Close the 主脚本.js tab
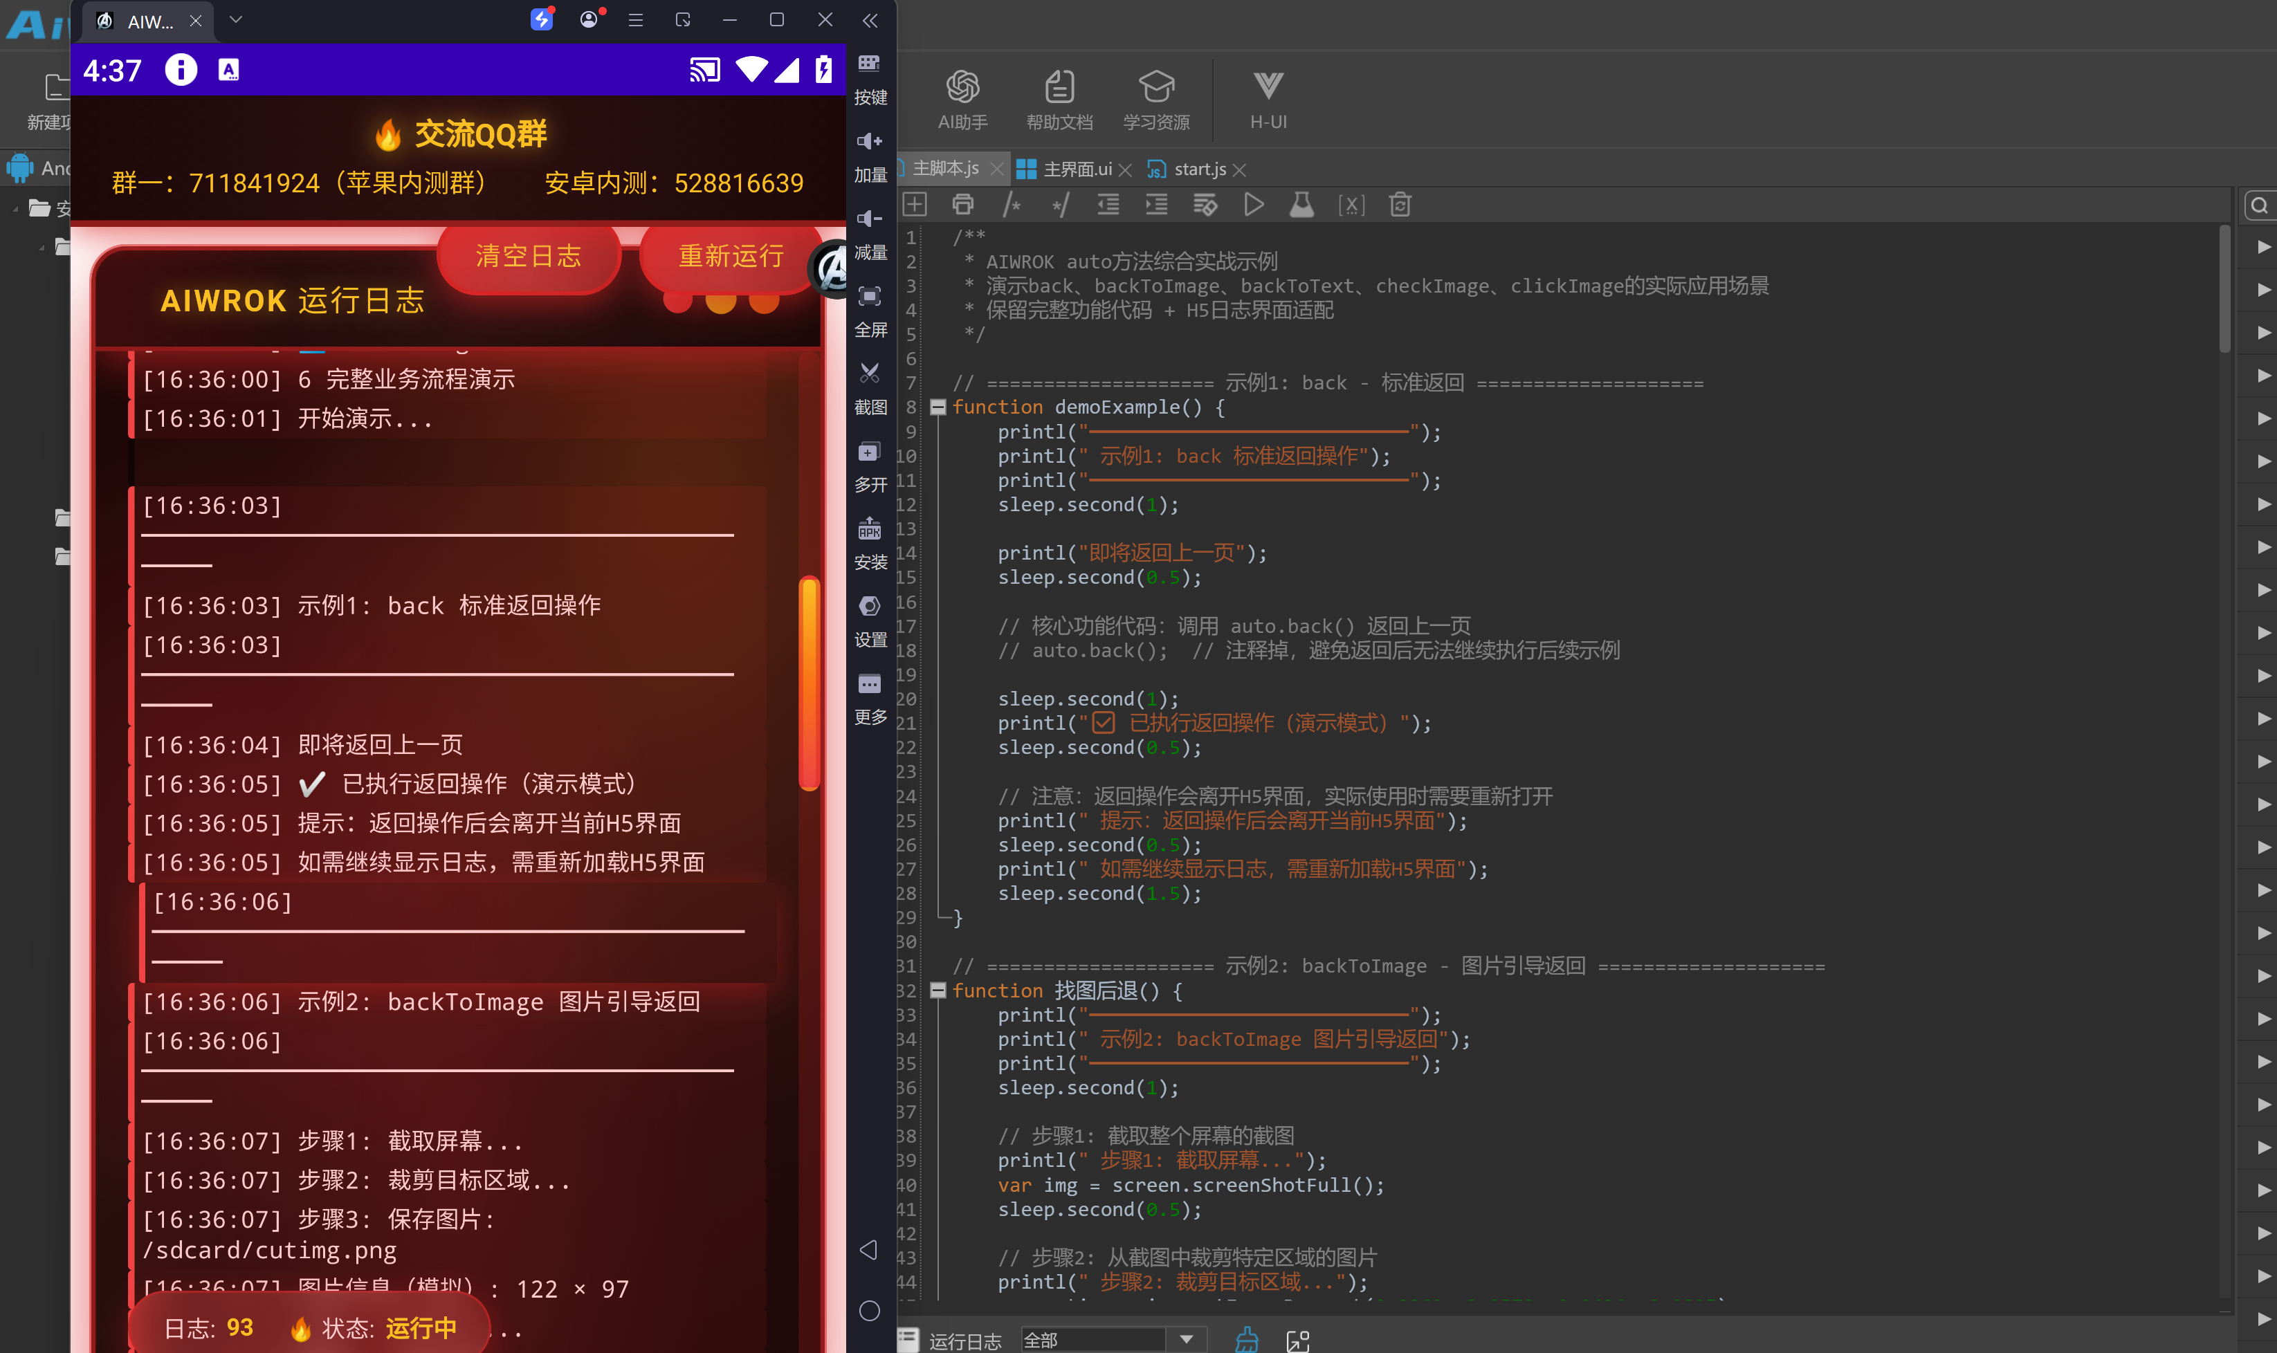 tap(997, 169)
